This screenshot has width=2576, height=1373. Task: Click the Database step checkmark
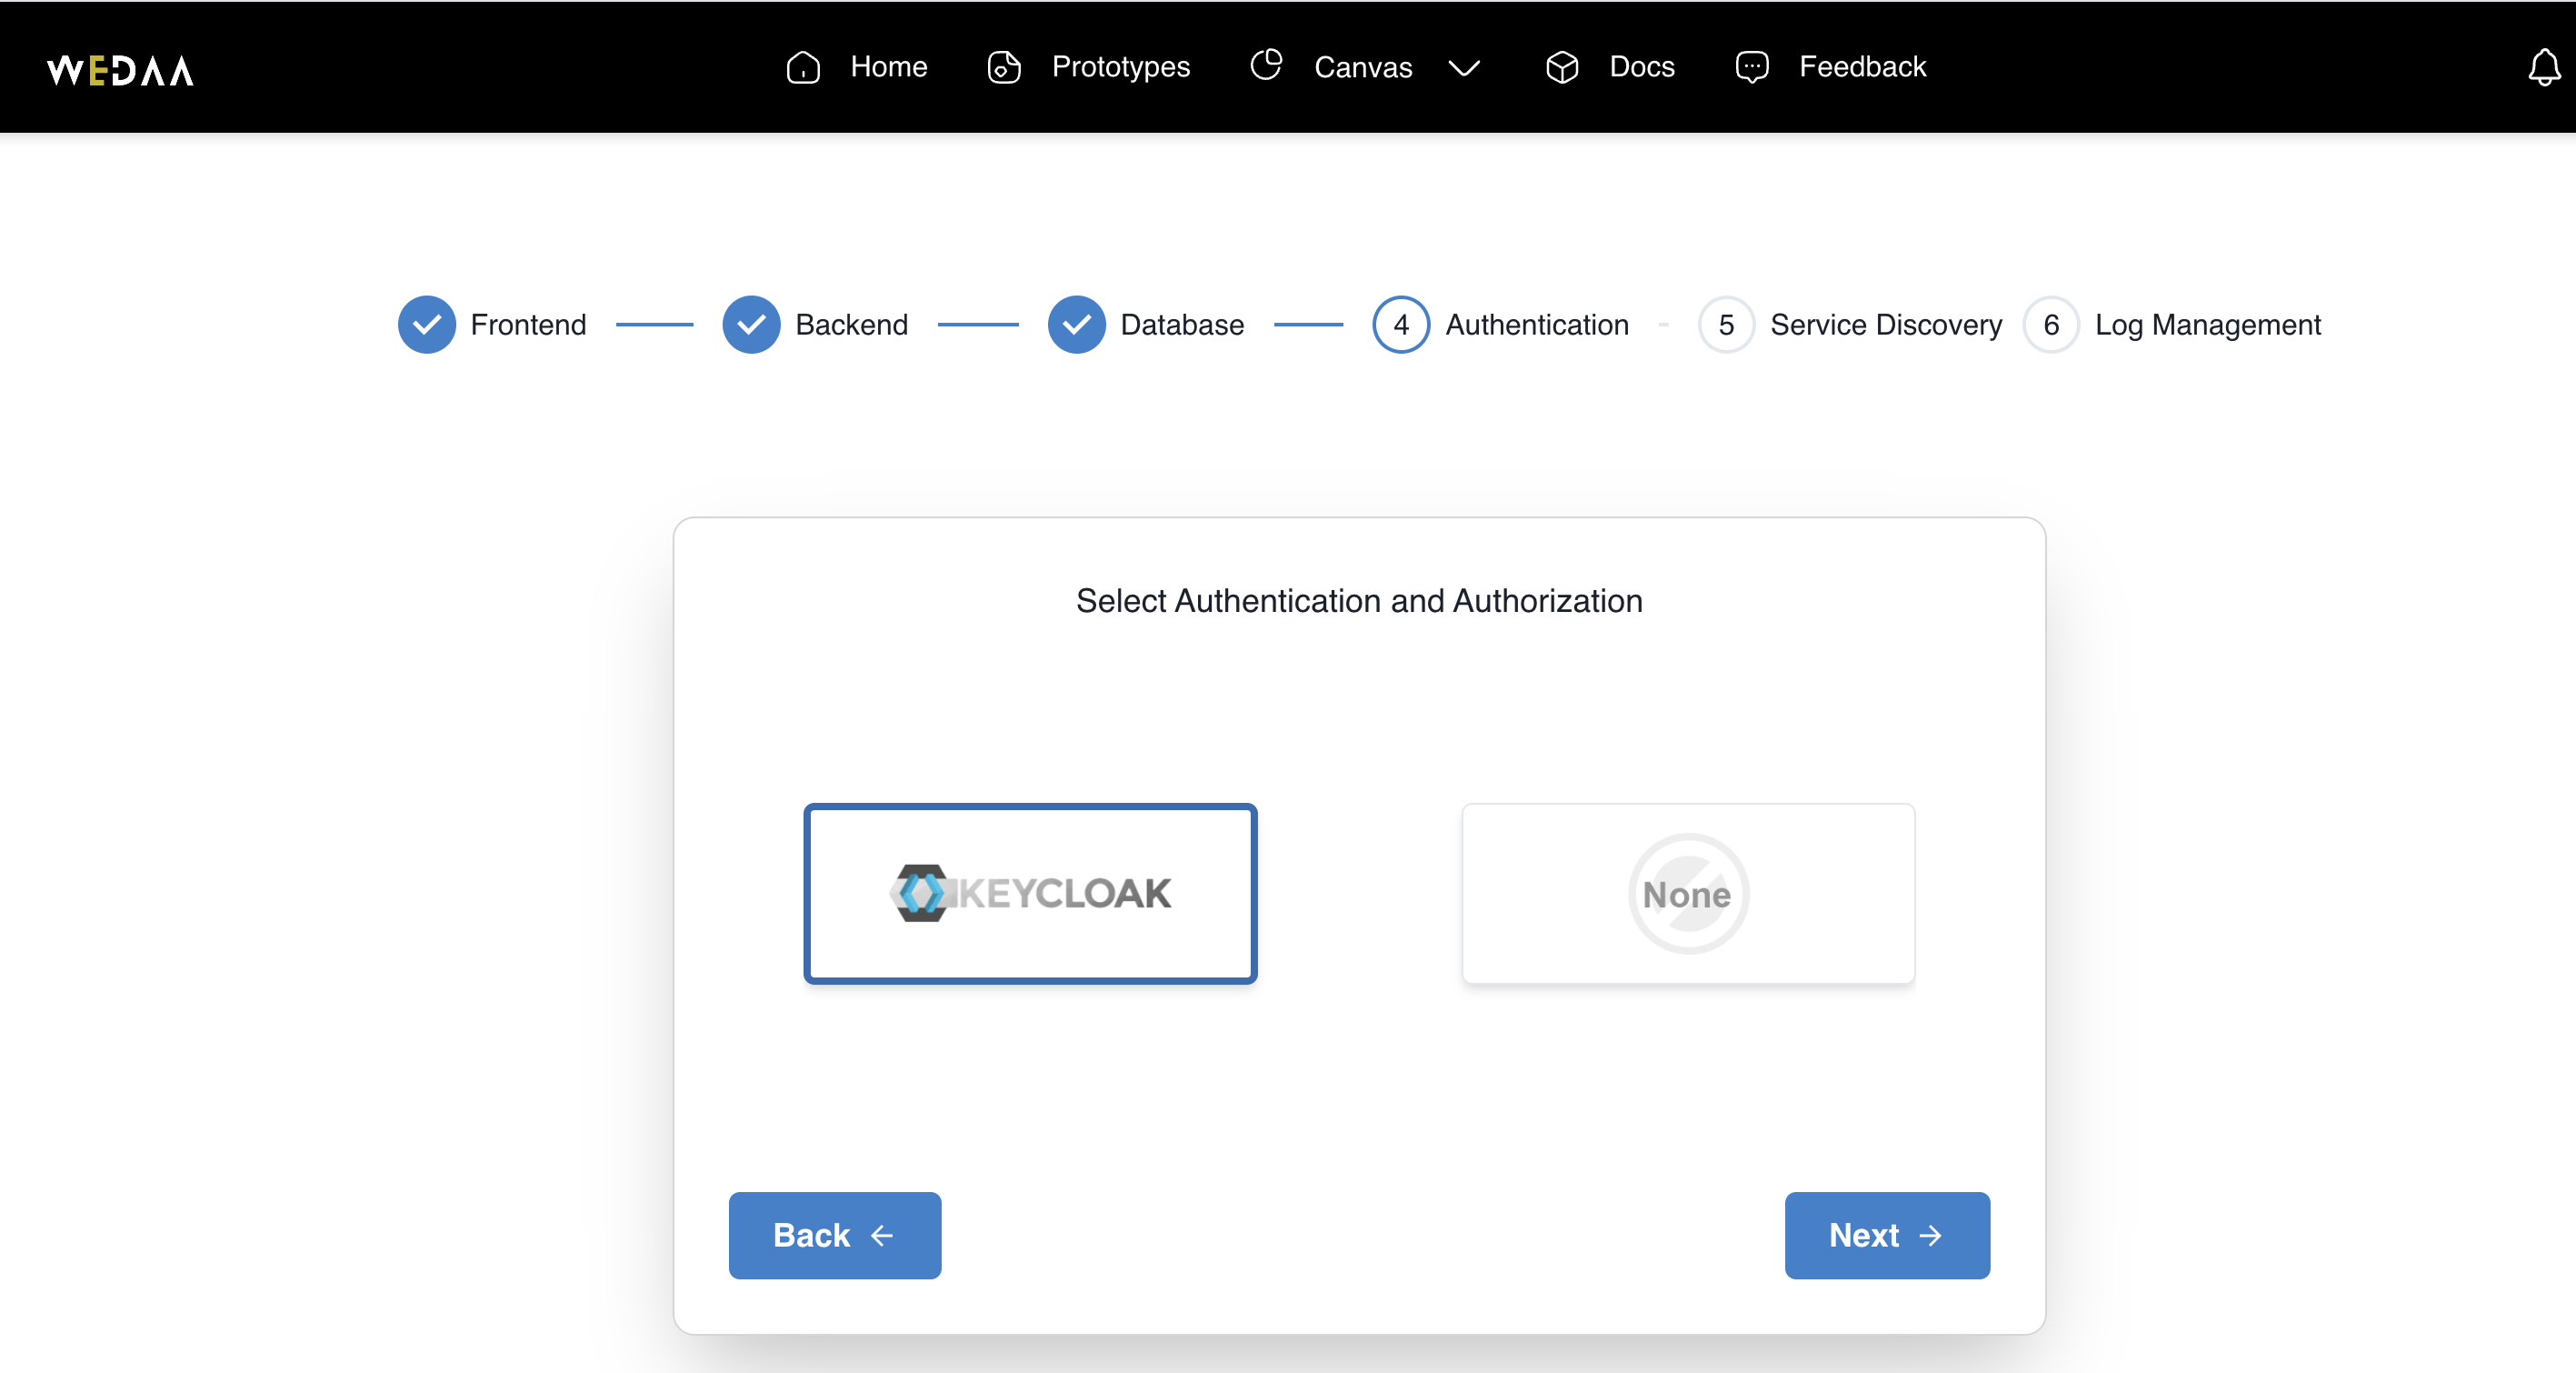tap(1077, 325)
